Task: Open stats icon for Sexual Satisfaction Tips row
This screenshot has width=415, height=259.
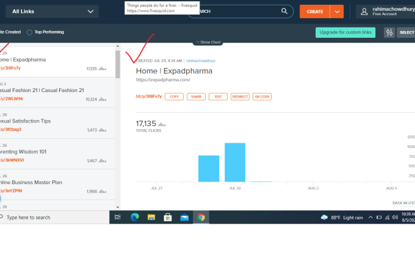Action: click(103, 130)
